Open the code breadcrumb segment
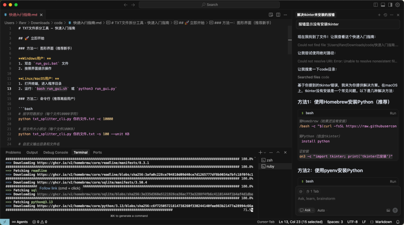This screenshot has height=225, width=404. [x=58, y=23]
